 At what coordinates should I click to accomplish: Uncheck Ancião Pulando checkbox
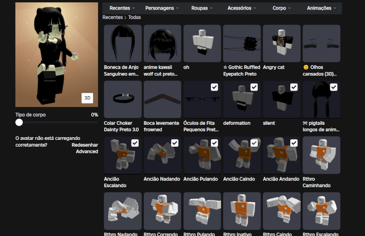point(214,143)
